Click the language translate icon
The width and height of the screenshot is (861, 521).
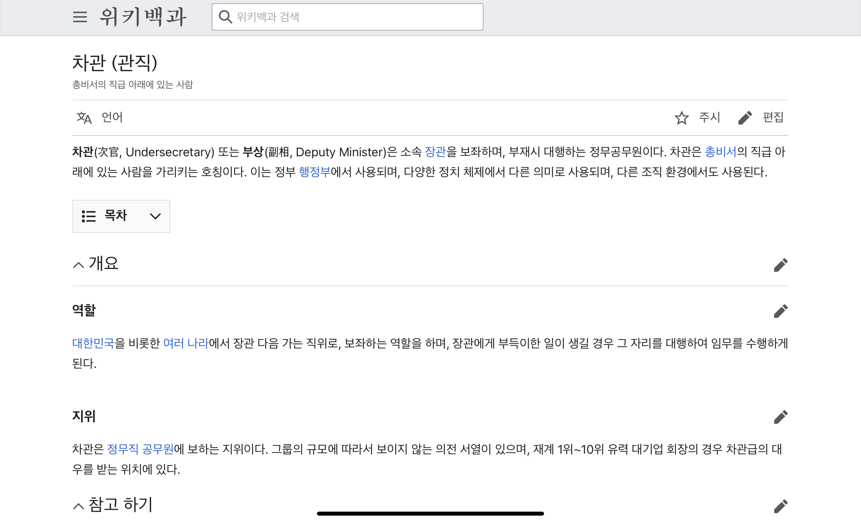click(84, 117)
